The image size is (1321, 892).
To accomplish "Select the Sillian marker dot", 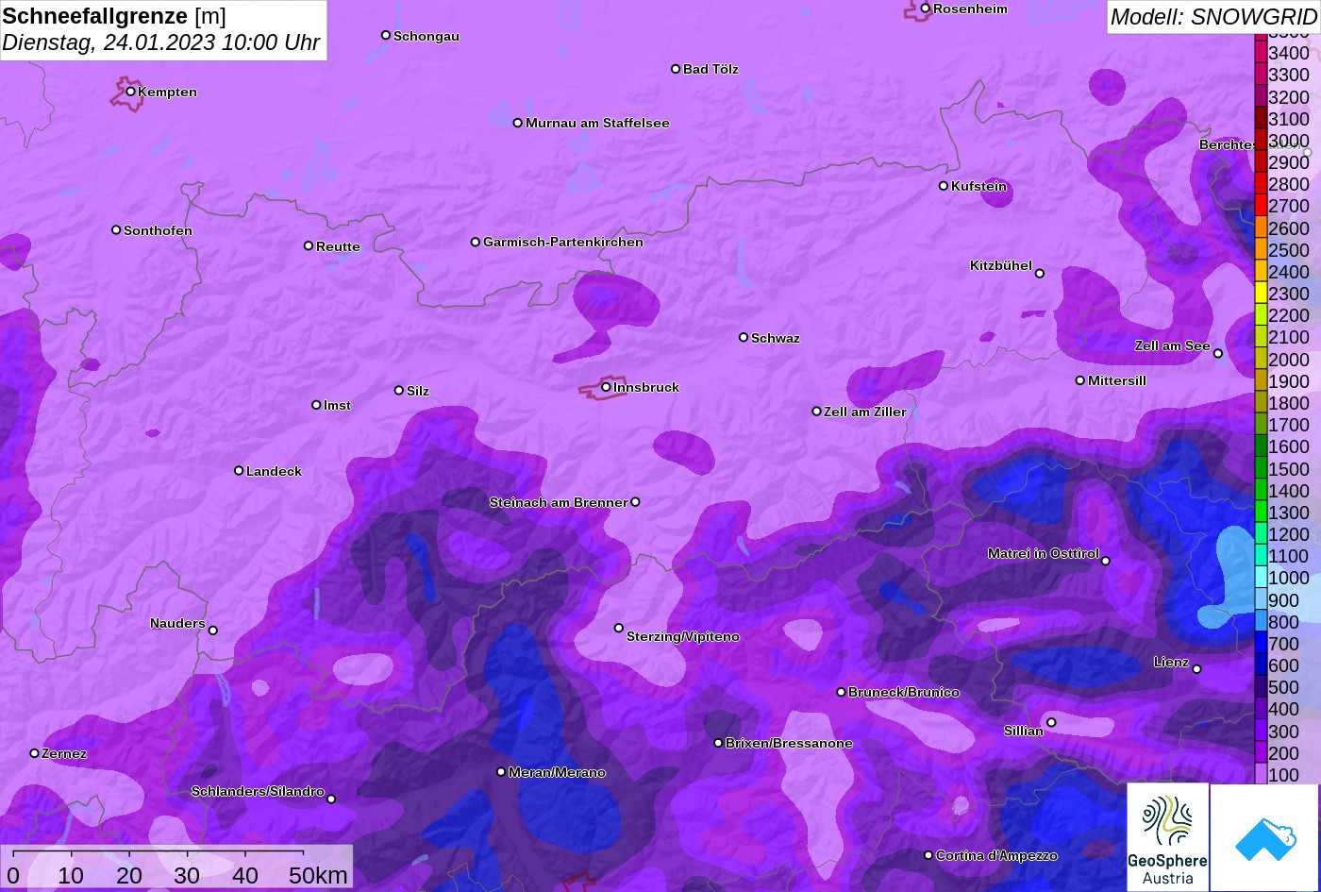I will click(1051, 723).
